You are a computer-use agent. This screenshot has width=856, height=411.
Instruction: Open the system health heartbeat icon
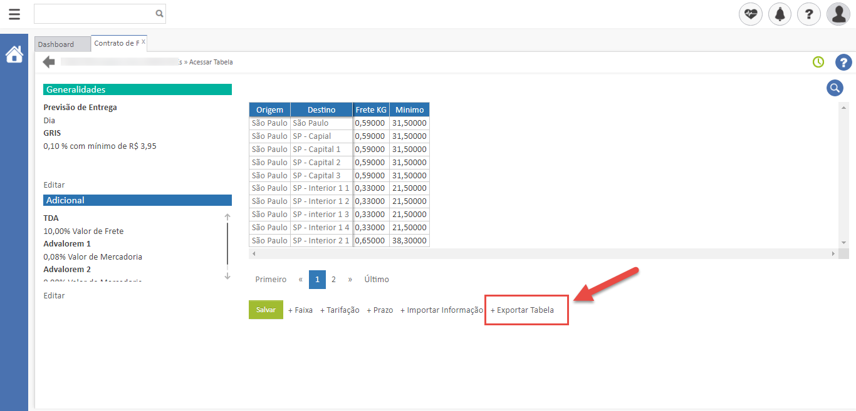[x=750, y=14]
